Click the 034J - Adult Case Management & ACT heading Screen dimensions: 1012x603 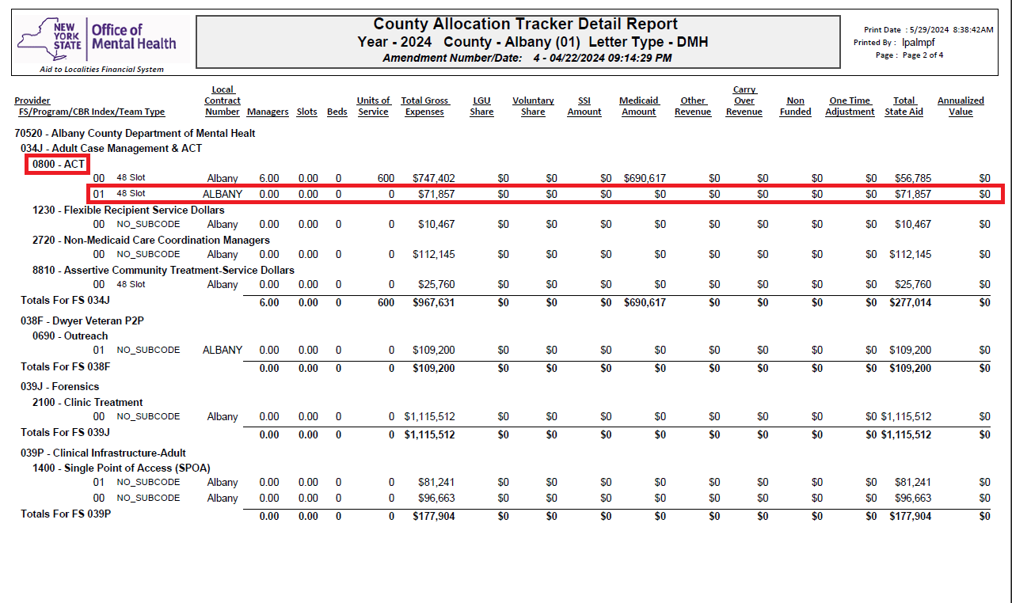pyautogui.click(x=111, y=148)
